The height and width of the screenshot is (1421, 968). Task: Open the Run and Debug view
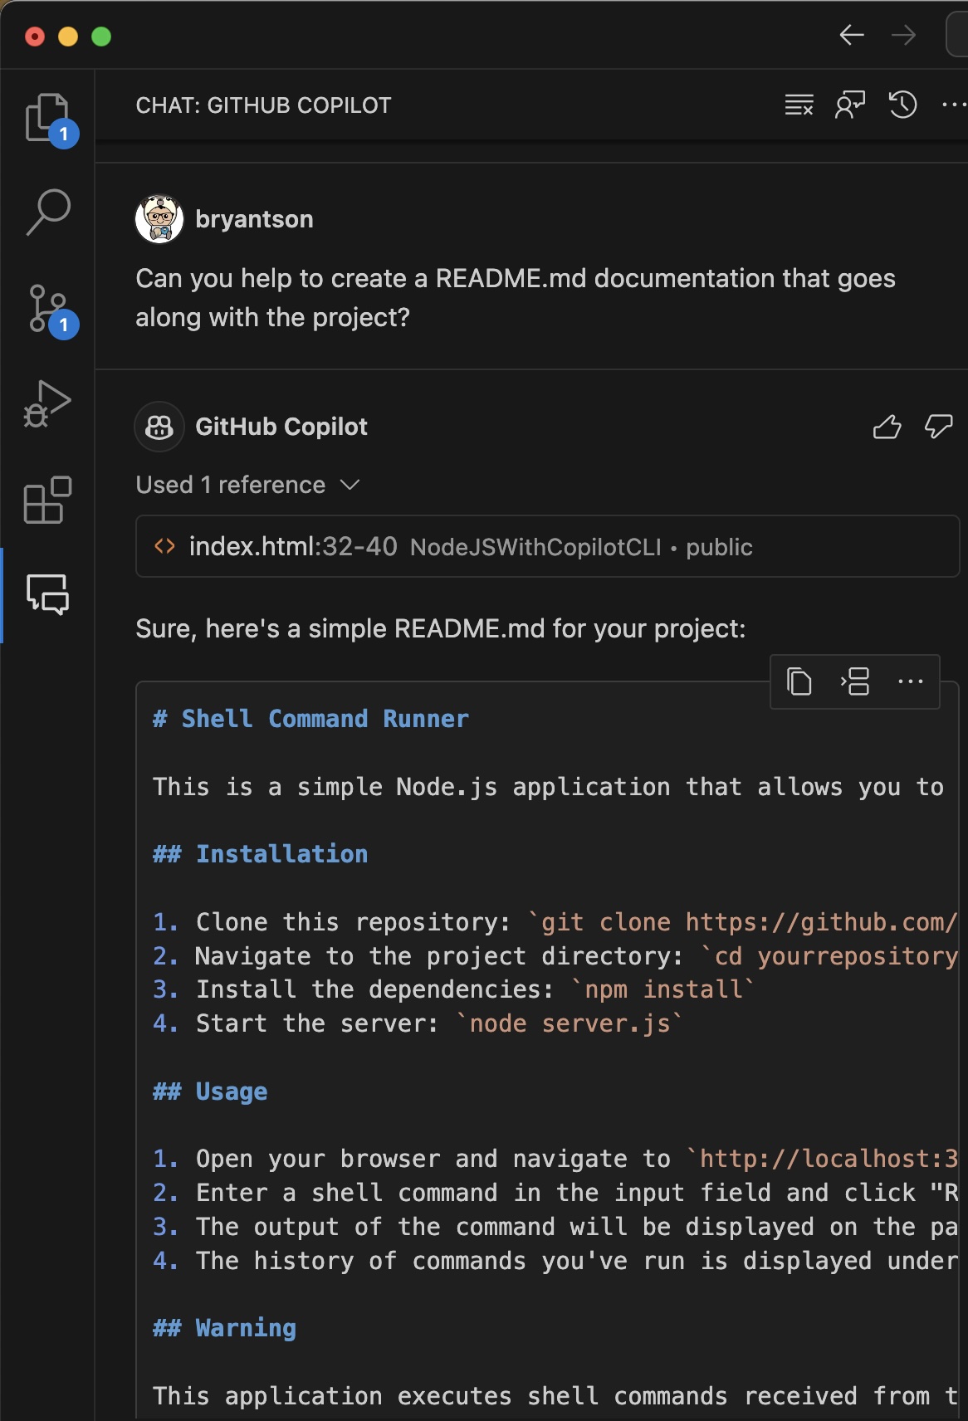47,404
